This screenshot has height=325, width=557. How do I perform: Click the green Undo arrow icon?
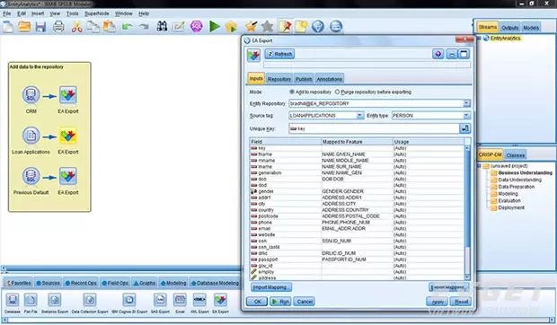(128, 27)
